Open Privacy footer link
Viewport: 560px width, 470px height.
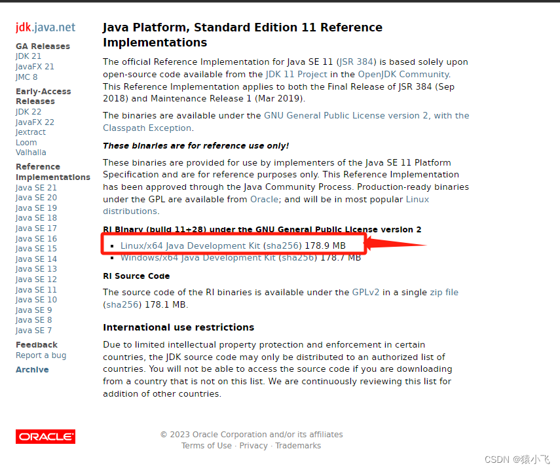pyautogui.click(x=253, y=446)
